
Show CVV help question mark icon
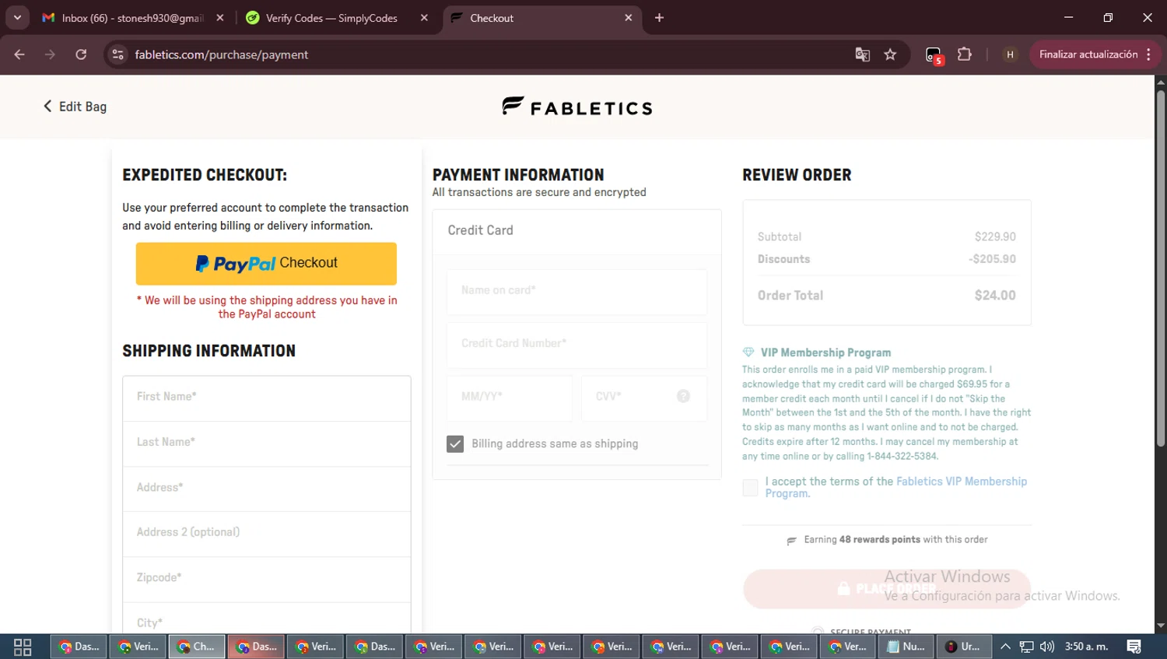pyautogui.click(x=683, y=396)
